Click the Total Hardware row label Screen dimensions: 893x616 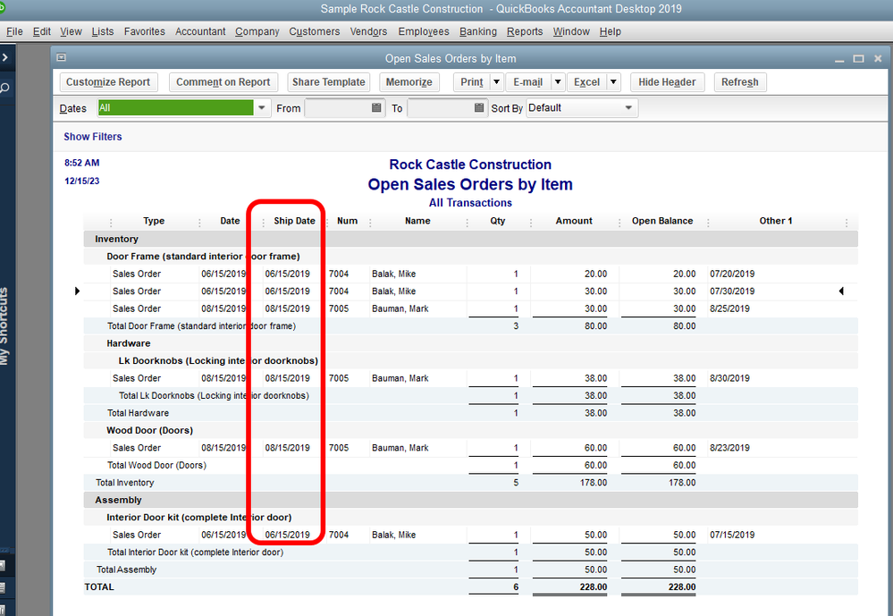pos(138,413)
